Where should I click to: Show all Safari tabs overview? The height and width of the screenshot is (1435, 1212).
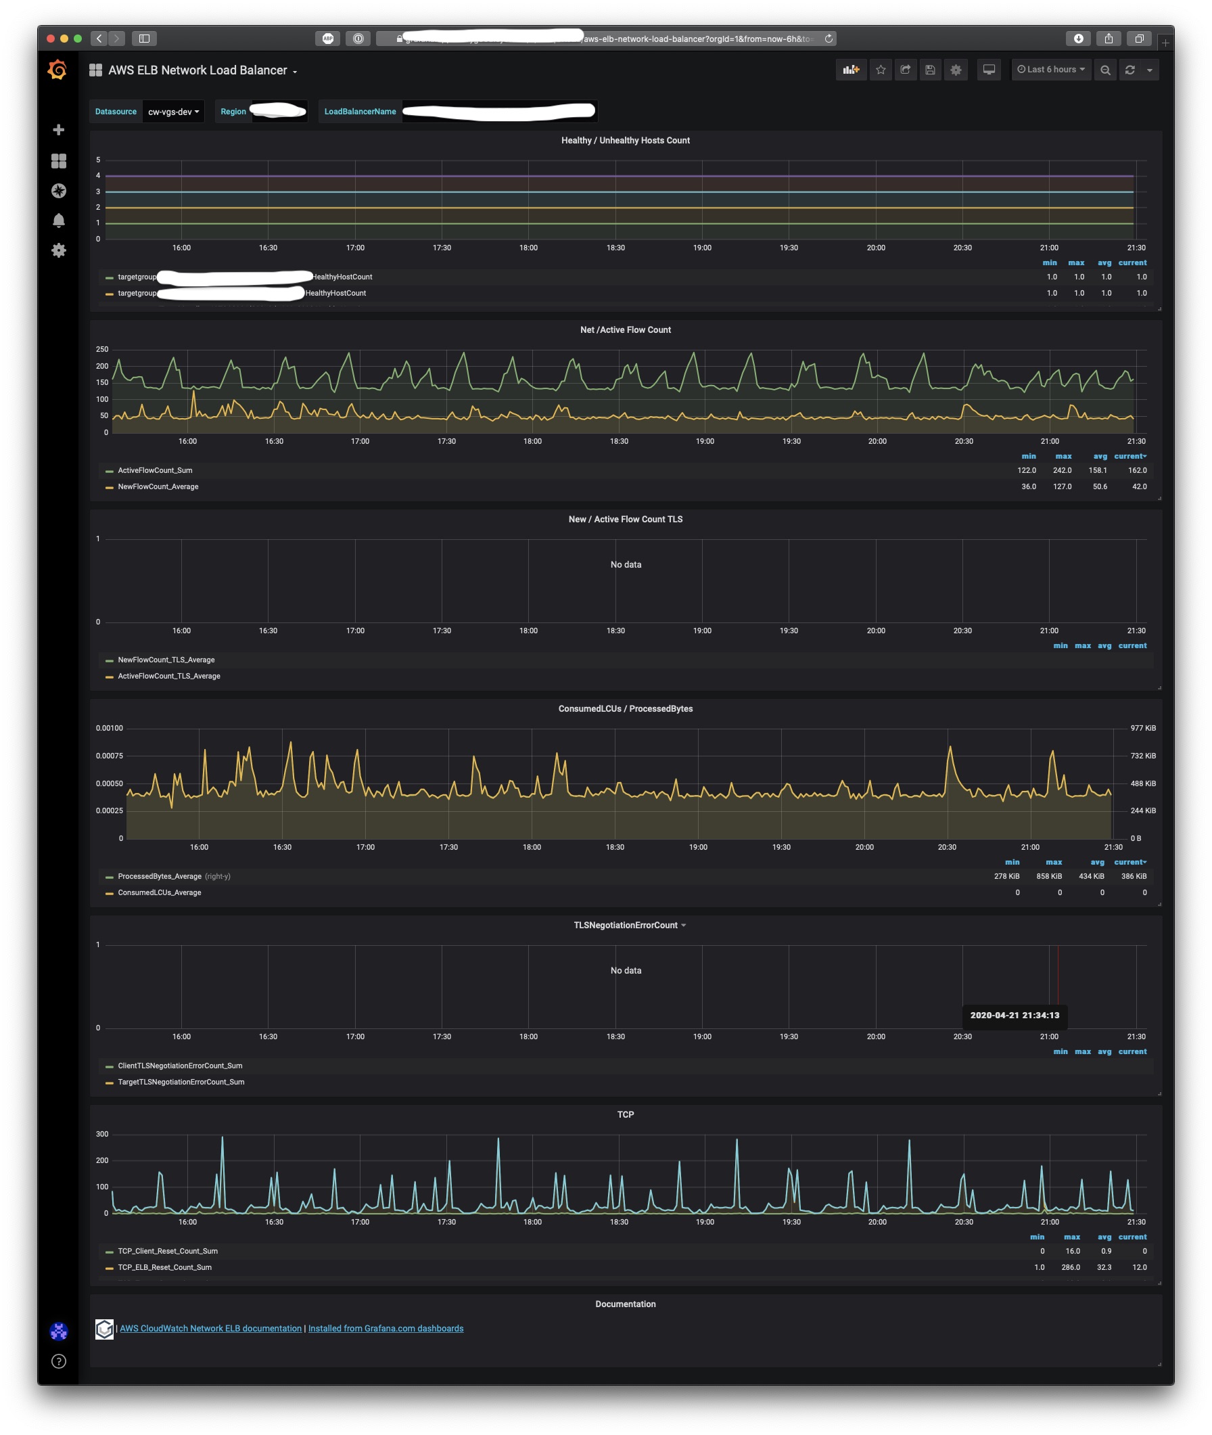click(x=1138, y=39)
